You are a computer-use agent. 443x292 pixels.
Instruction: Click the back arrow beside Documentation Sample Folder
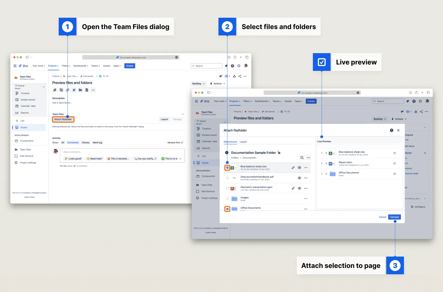coord(227,153)
